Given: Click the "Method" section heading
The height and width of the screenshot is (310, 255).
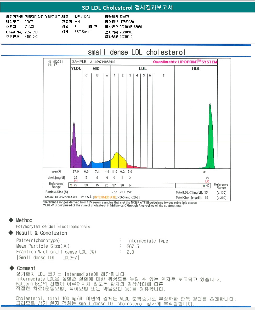Looking at the screenshot, I should point(24,220).
